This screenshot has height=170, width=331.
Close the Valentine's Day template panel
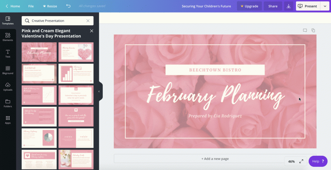[91, 31]
